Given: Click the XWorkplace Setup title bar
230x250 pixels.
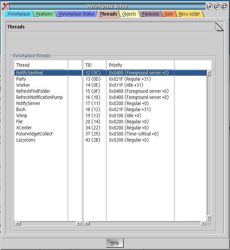Looking at the screenshot, I should [x=107, y=6].
